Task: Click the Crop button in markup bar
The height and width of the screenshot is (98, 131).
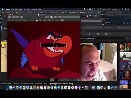Action: tap(62, 20)
